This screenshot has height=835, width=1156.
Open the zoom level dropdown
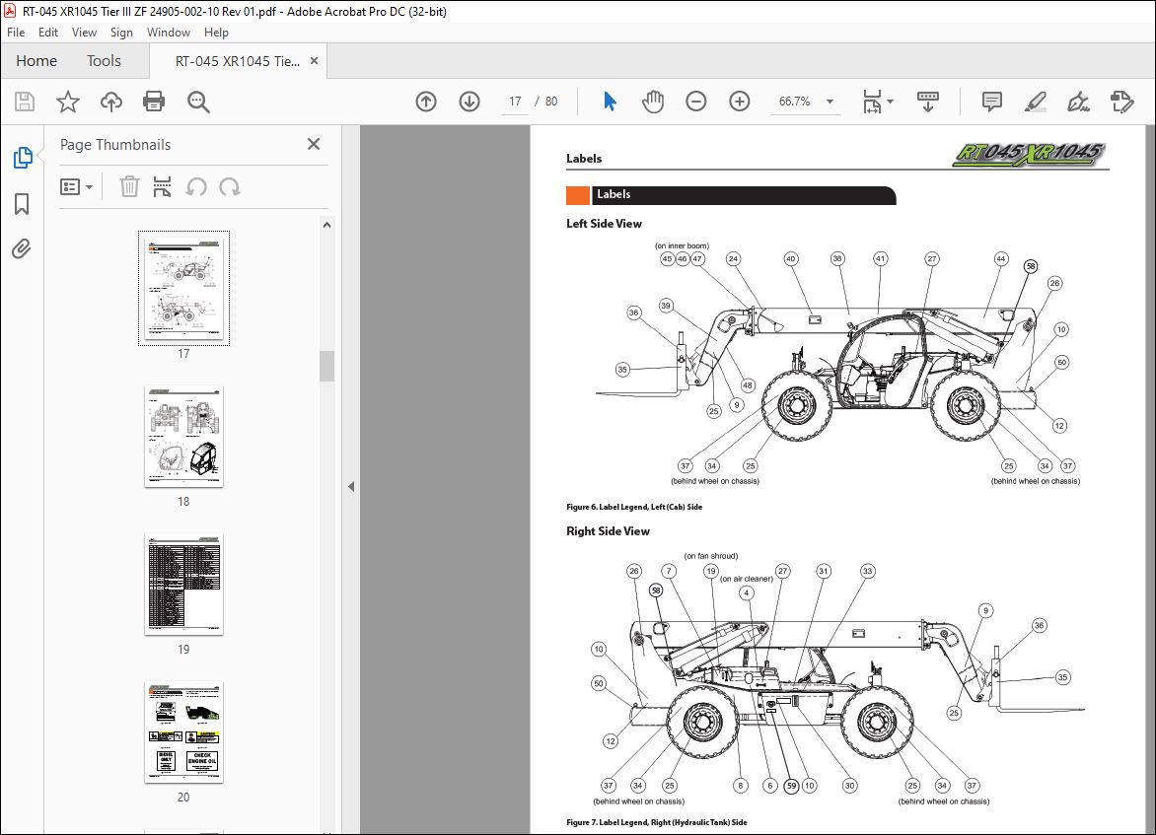[x=831, y=102]
